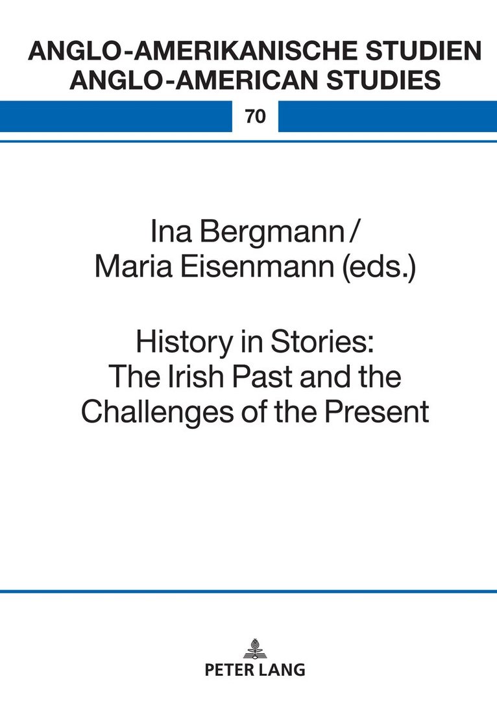Image resolution: width=497 pixels, height=703 pixels.
Task: Click the PETER LANG publisher name text
Action: click(254, 670)
